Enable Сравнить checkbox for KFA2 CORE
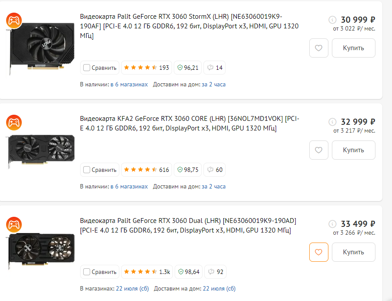Screen dimensions: 392x301 pyautogui.click(x=87, y=170)
